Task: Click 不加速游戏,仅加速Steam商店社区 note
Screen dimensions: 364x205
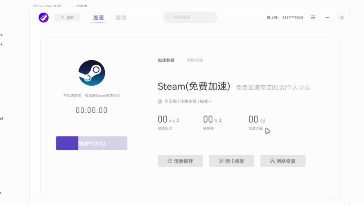Action: tap(92, 96)
